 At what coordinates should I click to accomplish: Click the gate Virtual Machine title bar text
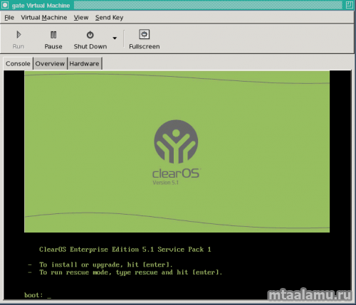click(x=41, y=6)
